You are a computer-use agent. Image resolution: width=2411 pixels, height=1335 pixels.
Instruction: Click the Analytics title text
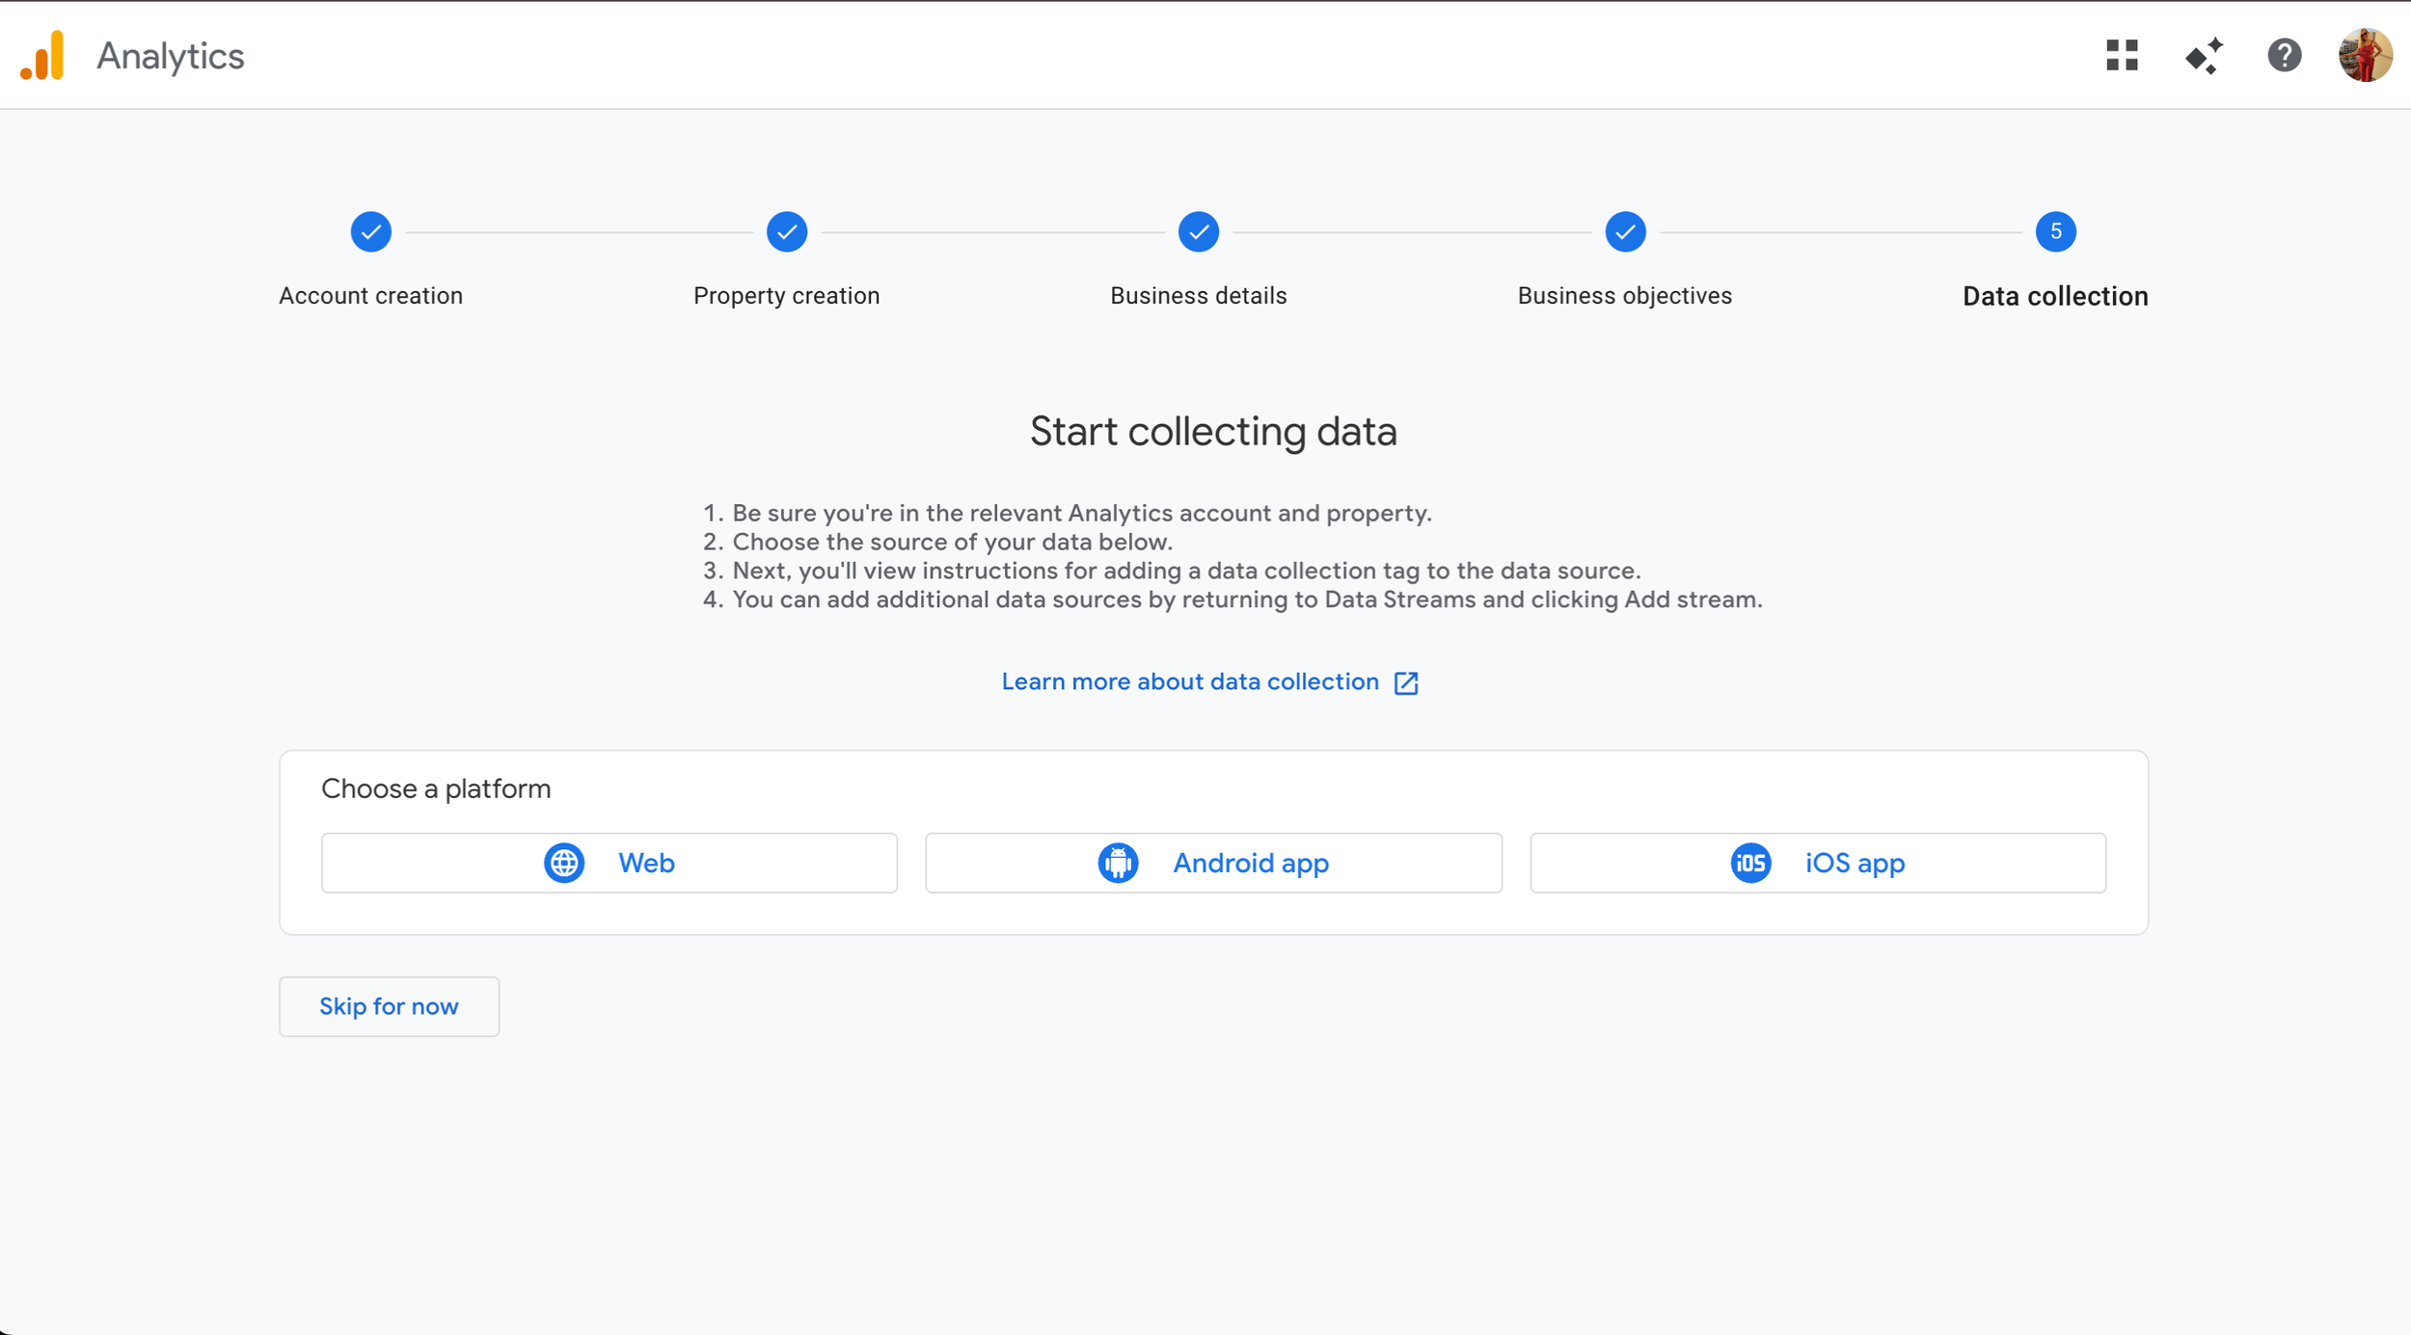coord(171,57)
